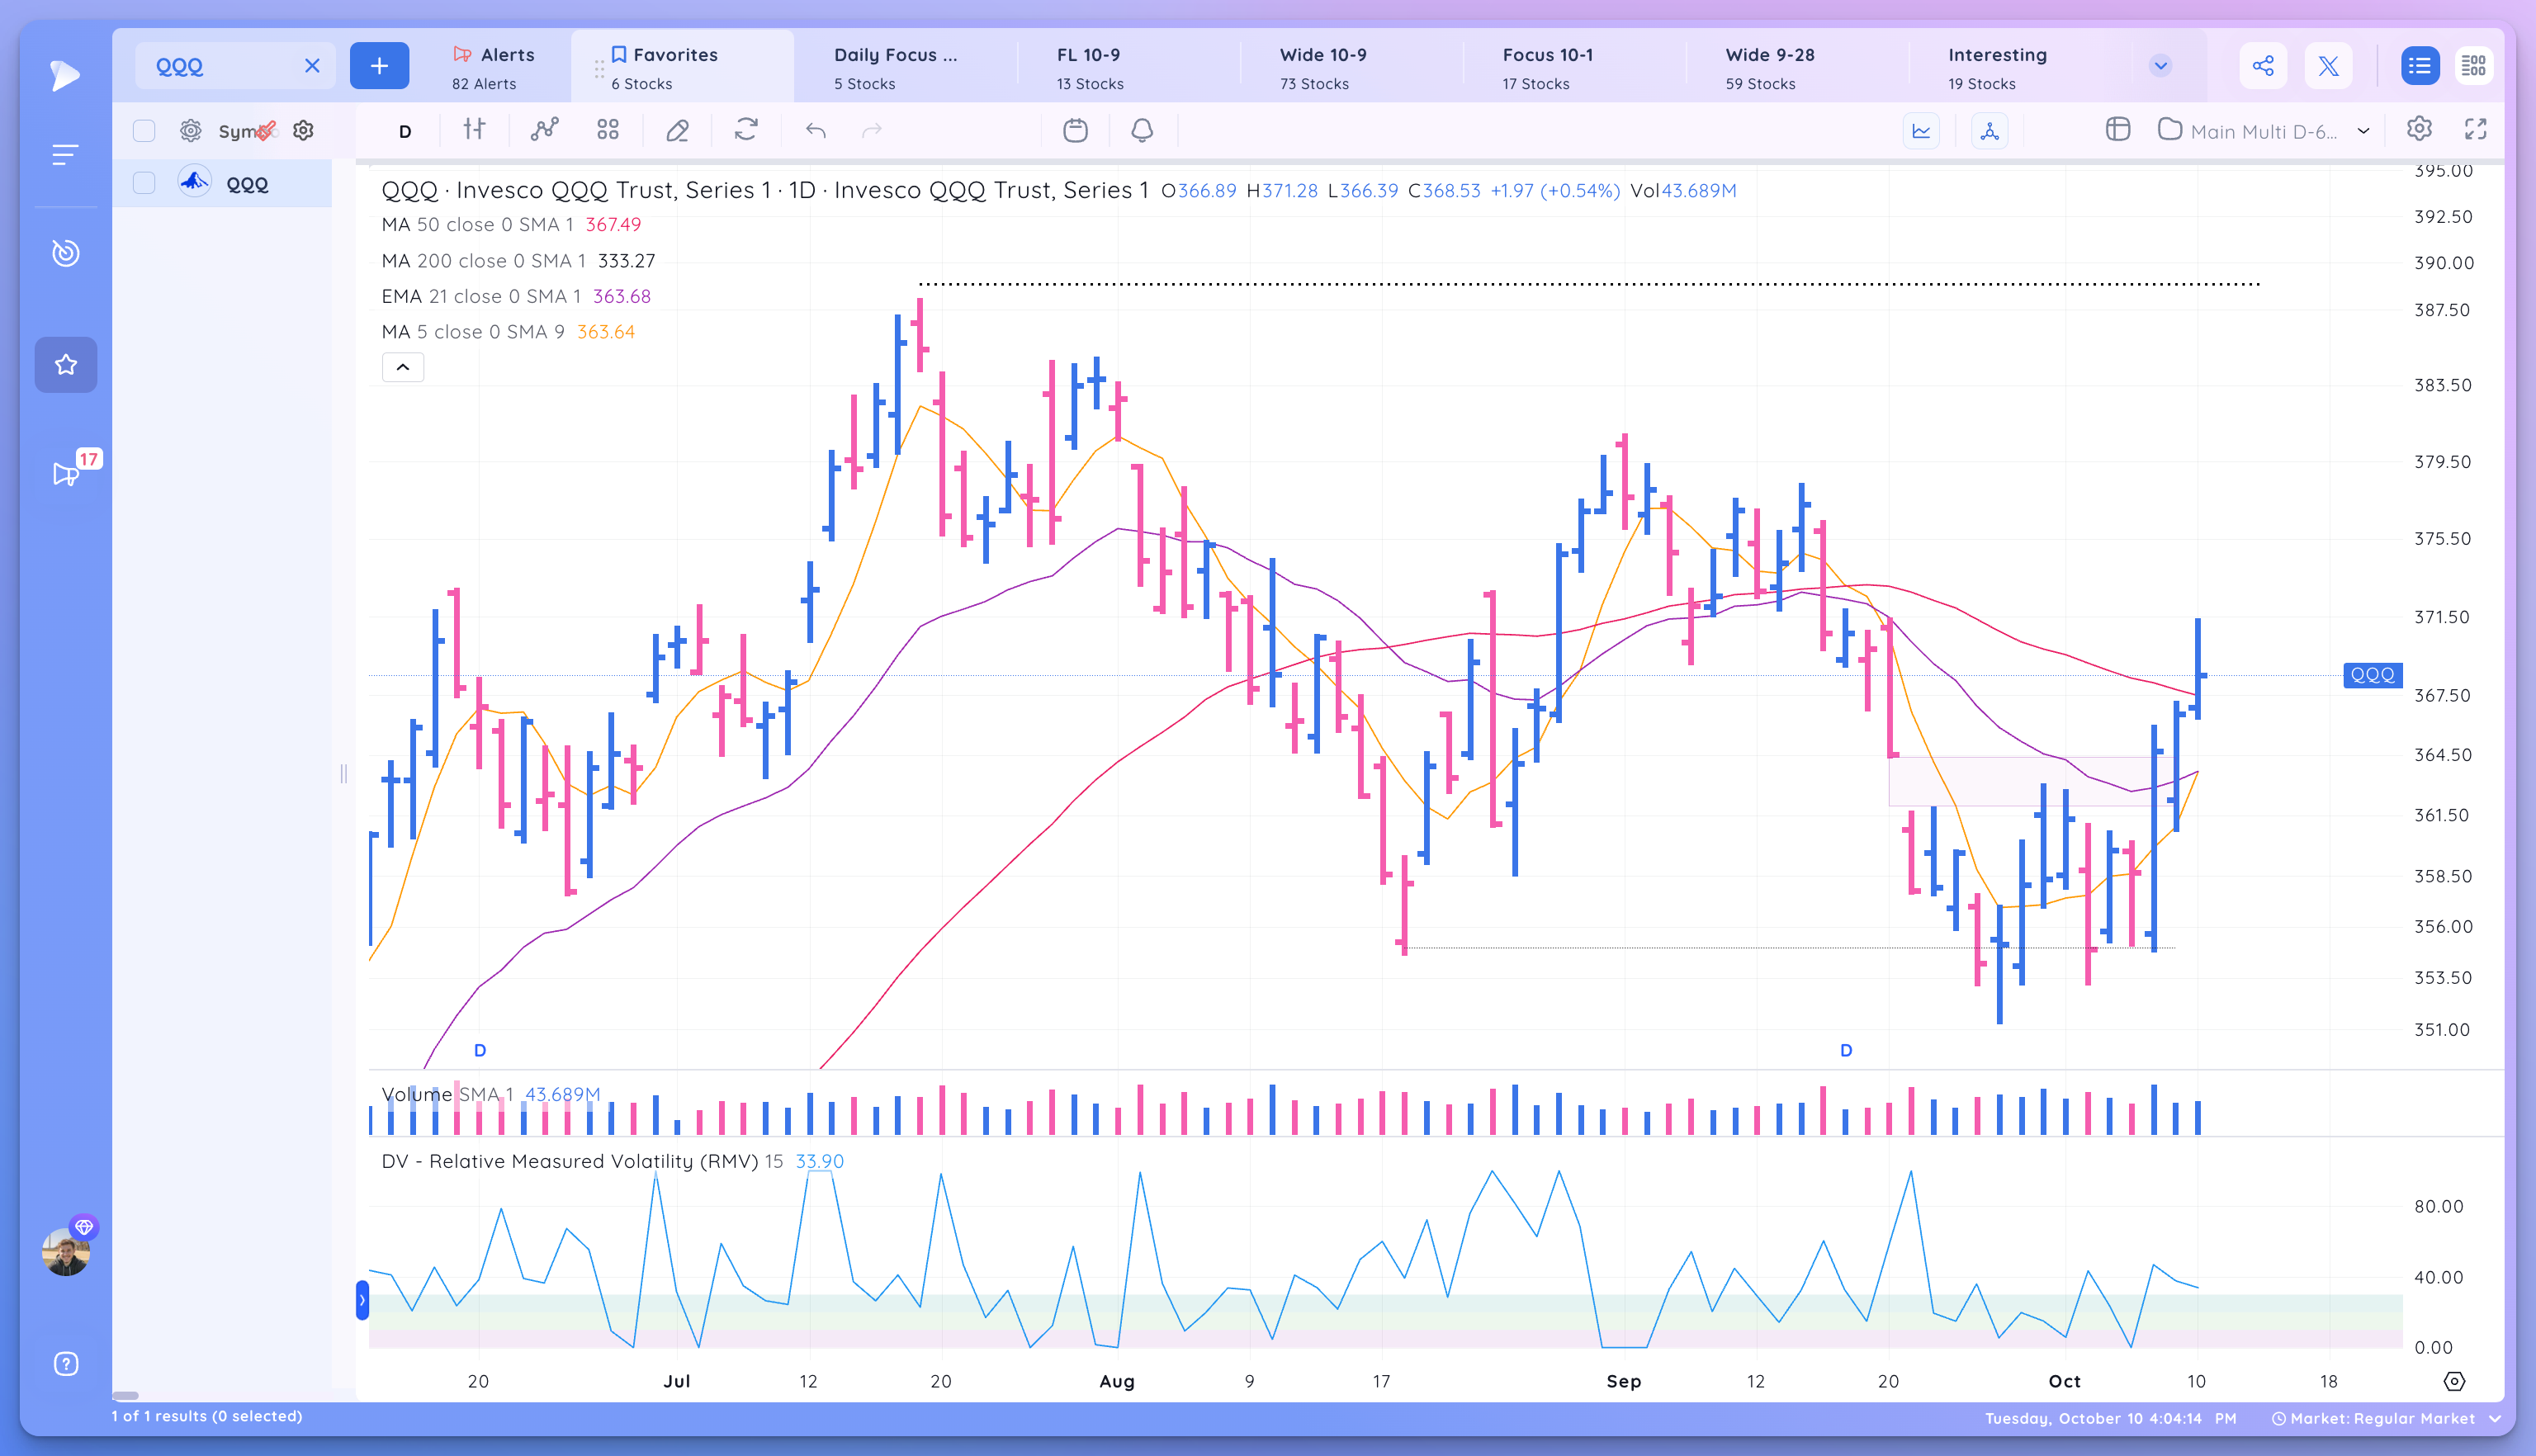
Task: Open the watchlist settings gear right of Symbol
Action: coord(303,130)
